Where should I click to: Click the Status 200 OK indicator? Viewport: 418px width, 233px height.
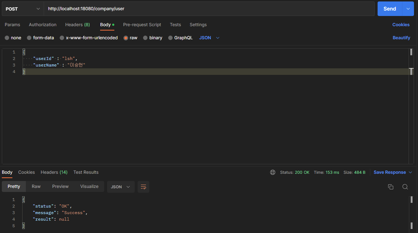click(x=295, y=172)
